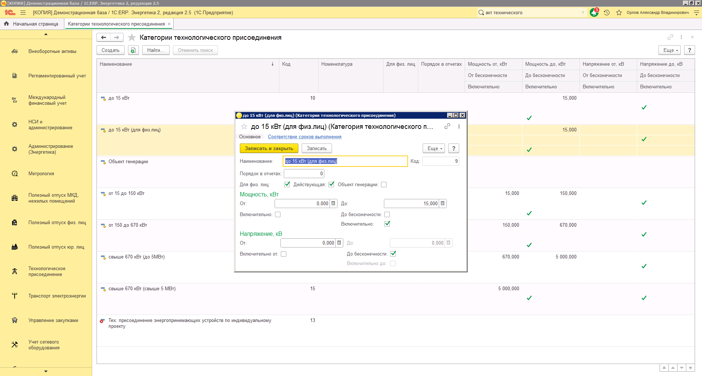Toggle Объект генерации checkbox
Viewport: 702px width, 376px height.
coord(384,184)
